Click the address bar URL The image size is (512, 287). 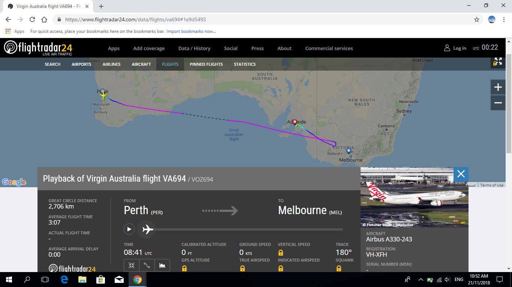[x=135, y=19]
